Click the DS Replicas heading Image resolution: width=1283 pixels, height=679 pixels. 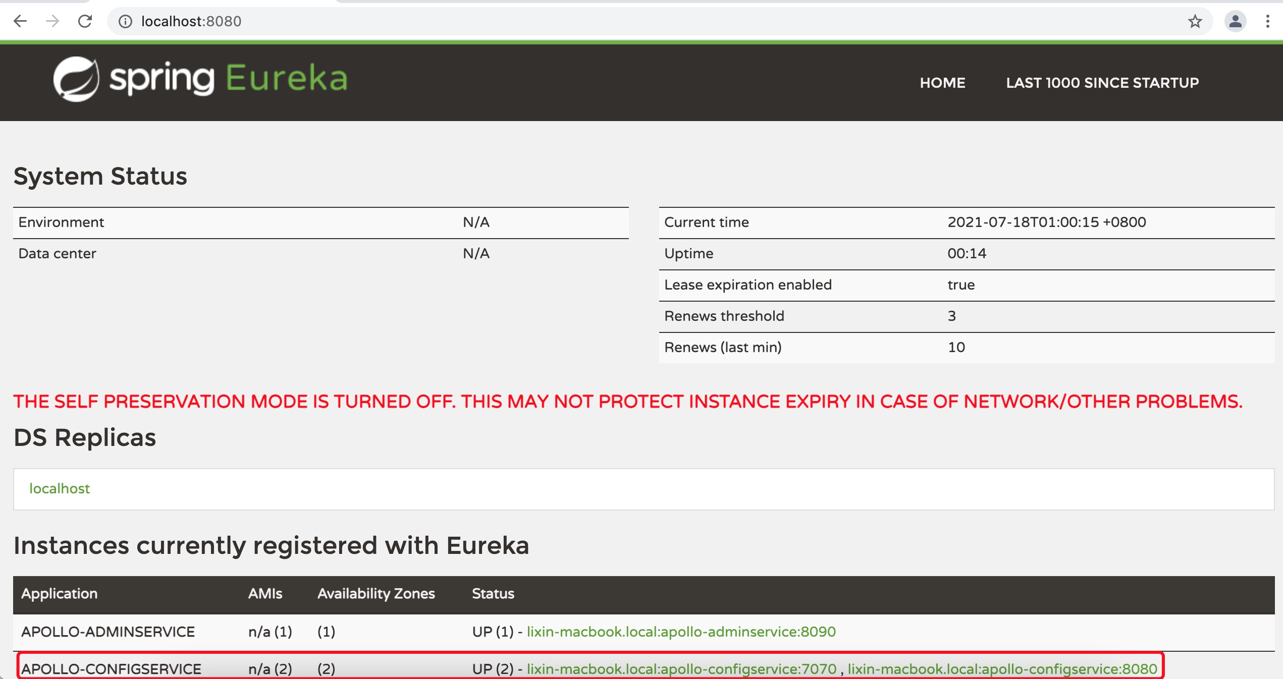pos(85,437)
